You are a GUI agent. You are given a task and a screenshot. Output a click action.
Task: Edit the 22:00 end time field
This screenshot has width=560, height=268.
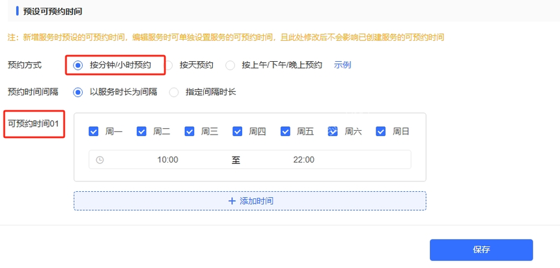coord(303,160)
